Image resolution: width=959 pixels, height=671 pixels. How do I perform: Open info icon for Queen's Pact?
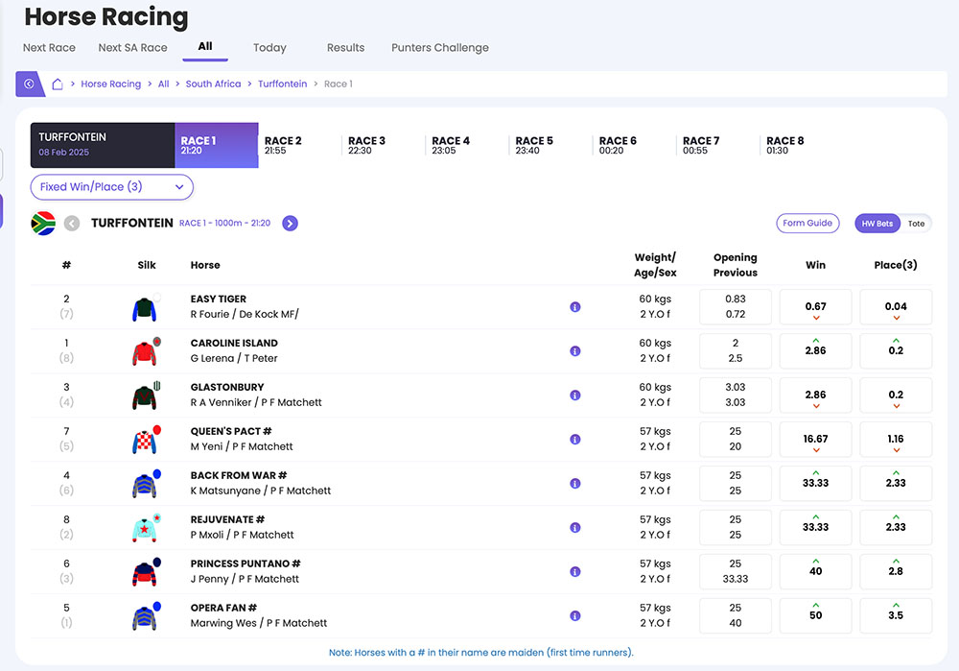574,439
